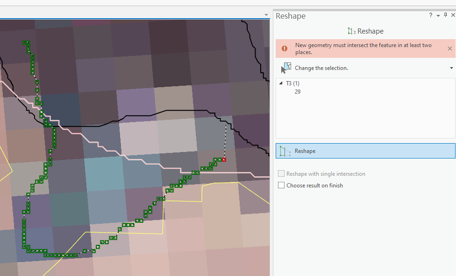Enable Choose result on finish checkbox
The width and height of the screenshot is (456, 276).
coord(281,185)
